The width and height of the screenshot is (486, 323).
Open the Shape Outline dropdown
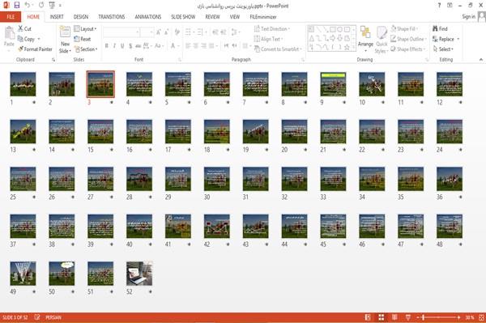pyautogui.click(x=408, y=39)
